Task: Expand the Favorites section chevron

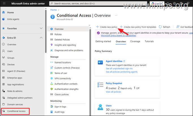Action: coord(41,28)
